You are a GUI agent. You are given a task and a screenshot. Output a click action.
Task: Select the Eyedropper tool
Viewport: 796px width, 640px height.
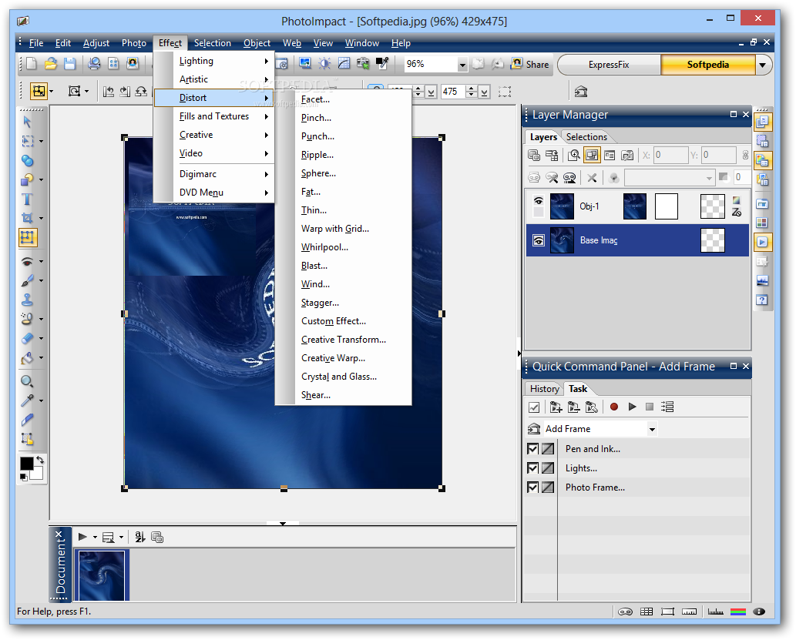pyautogui.click(x=28, y=400)
